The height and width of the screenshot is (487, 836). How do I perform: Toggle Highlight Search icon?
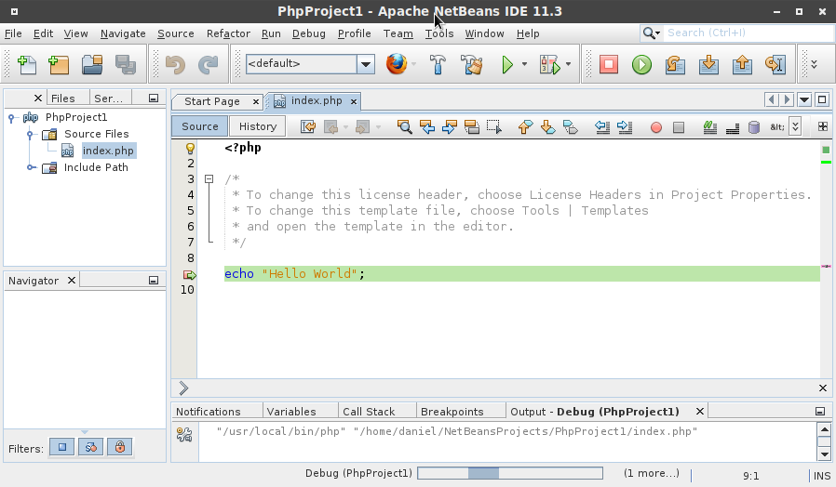coord(472,126)
